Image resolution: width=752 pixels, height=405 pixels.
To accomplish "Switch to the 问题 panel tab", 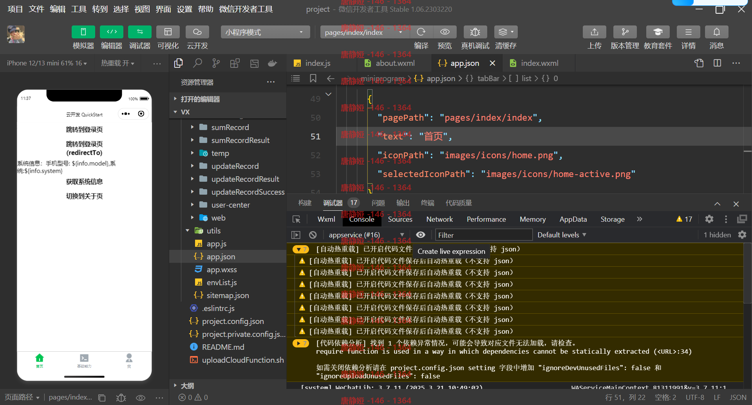I will (378, 203).
